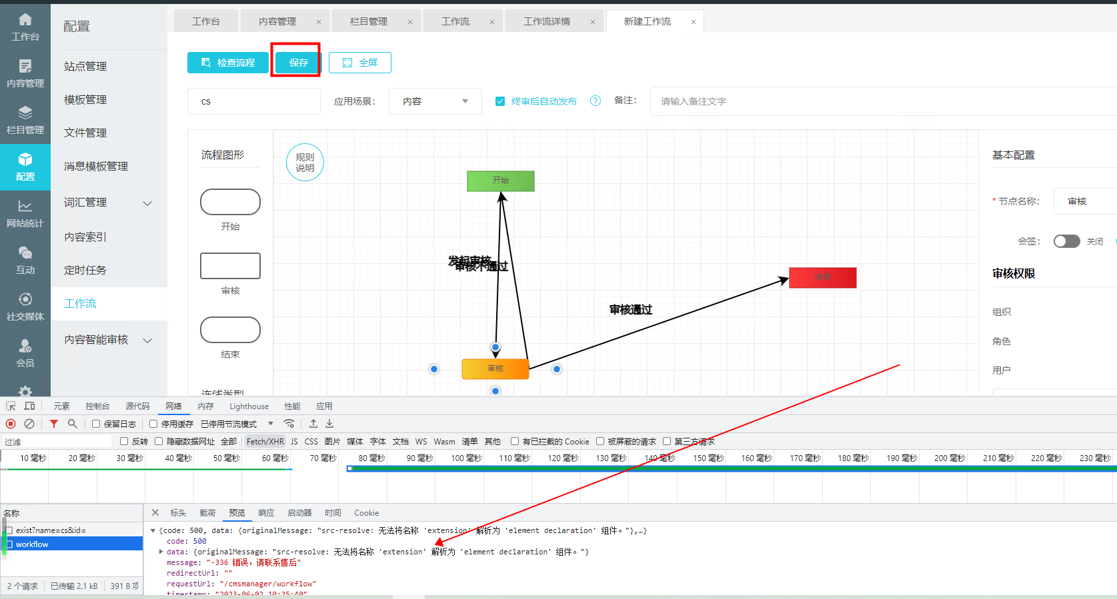Collapse the root JSON response object
The image size is (1117, 599).
[x=153, y=531]
